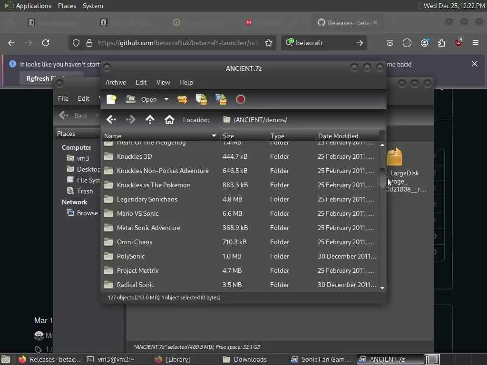Click the betacraft search box

click(323, 43)
